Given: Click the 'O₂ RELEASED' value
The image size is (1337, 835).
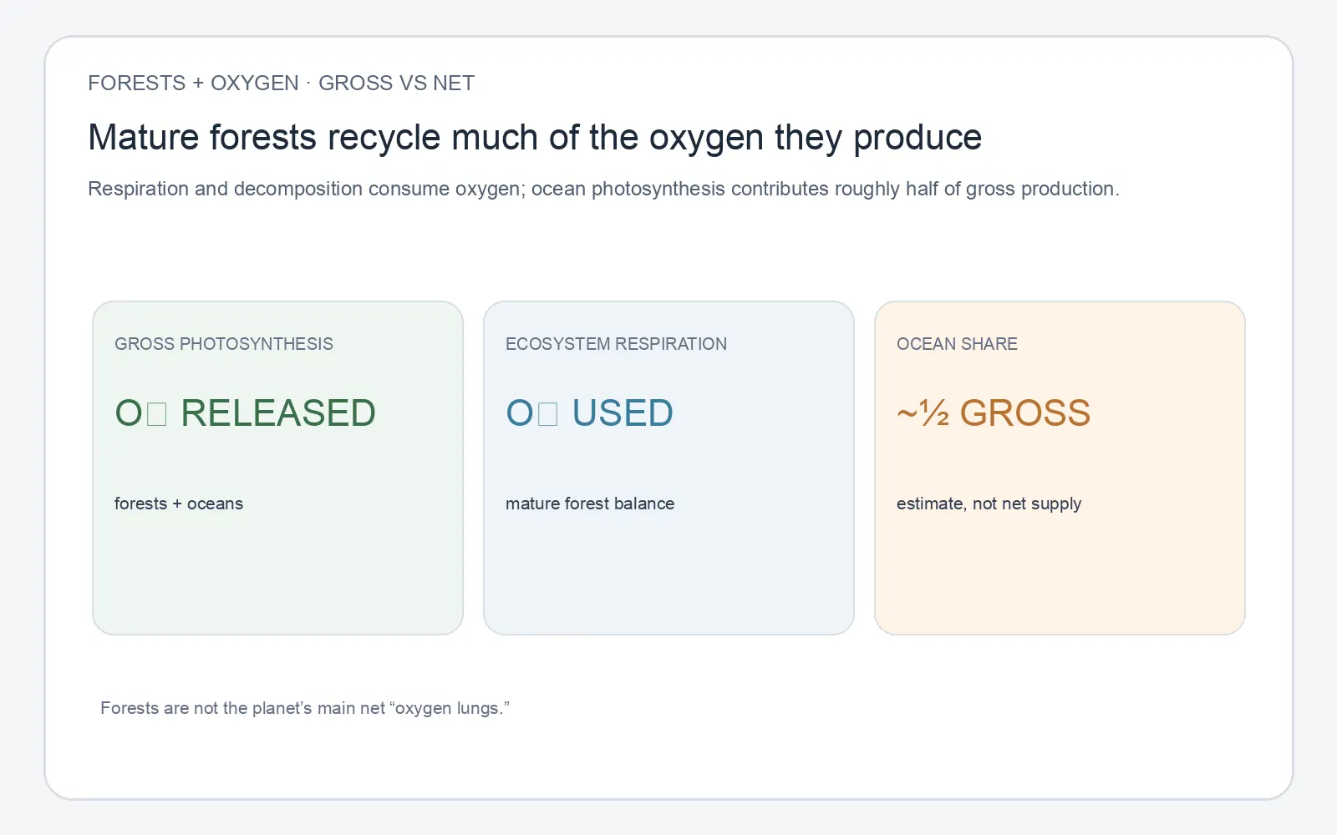Looking at the screenshot, I should (x=245, y=412).
